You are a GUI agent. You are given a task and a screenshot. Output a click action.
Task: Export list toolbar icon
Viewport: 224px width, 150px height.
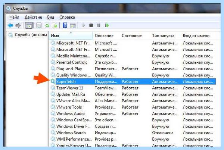55,25
